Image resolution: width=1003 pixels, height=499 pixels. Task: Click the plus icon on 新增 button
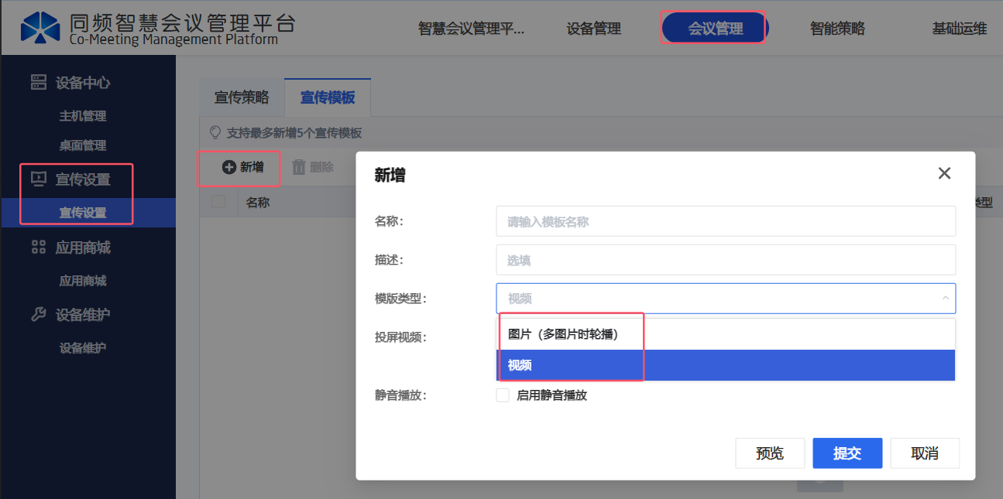(x=229, y=167)
